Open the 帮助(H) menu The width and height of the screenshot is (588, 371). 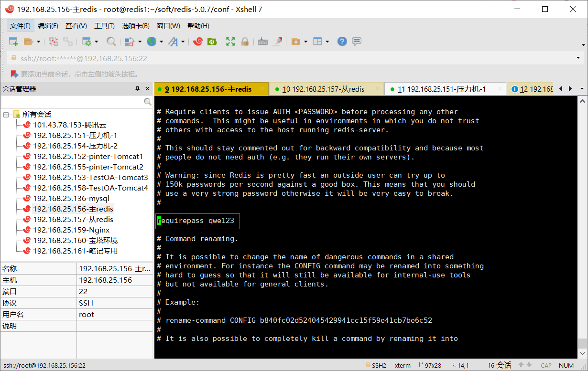198,26
